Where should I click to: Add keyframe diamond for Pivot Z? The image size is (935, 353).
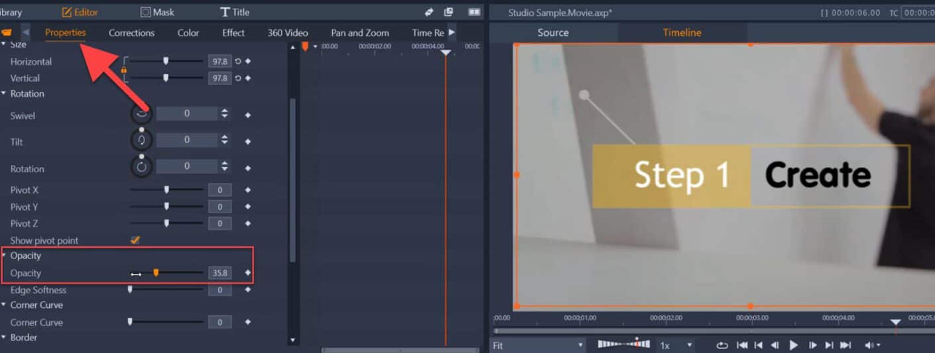click(248, 223)
